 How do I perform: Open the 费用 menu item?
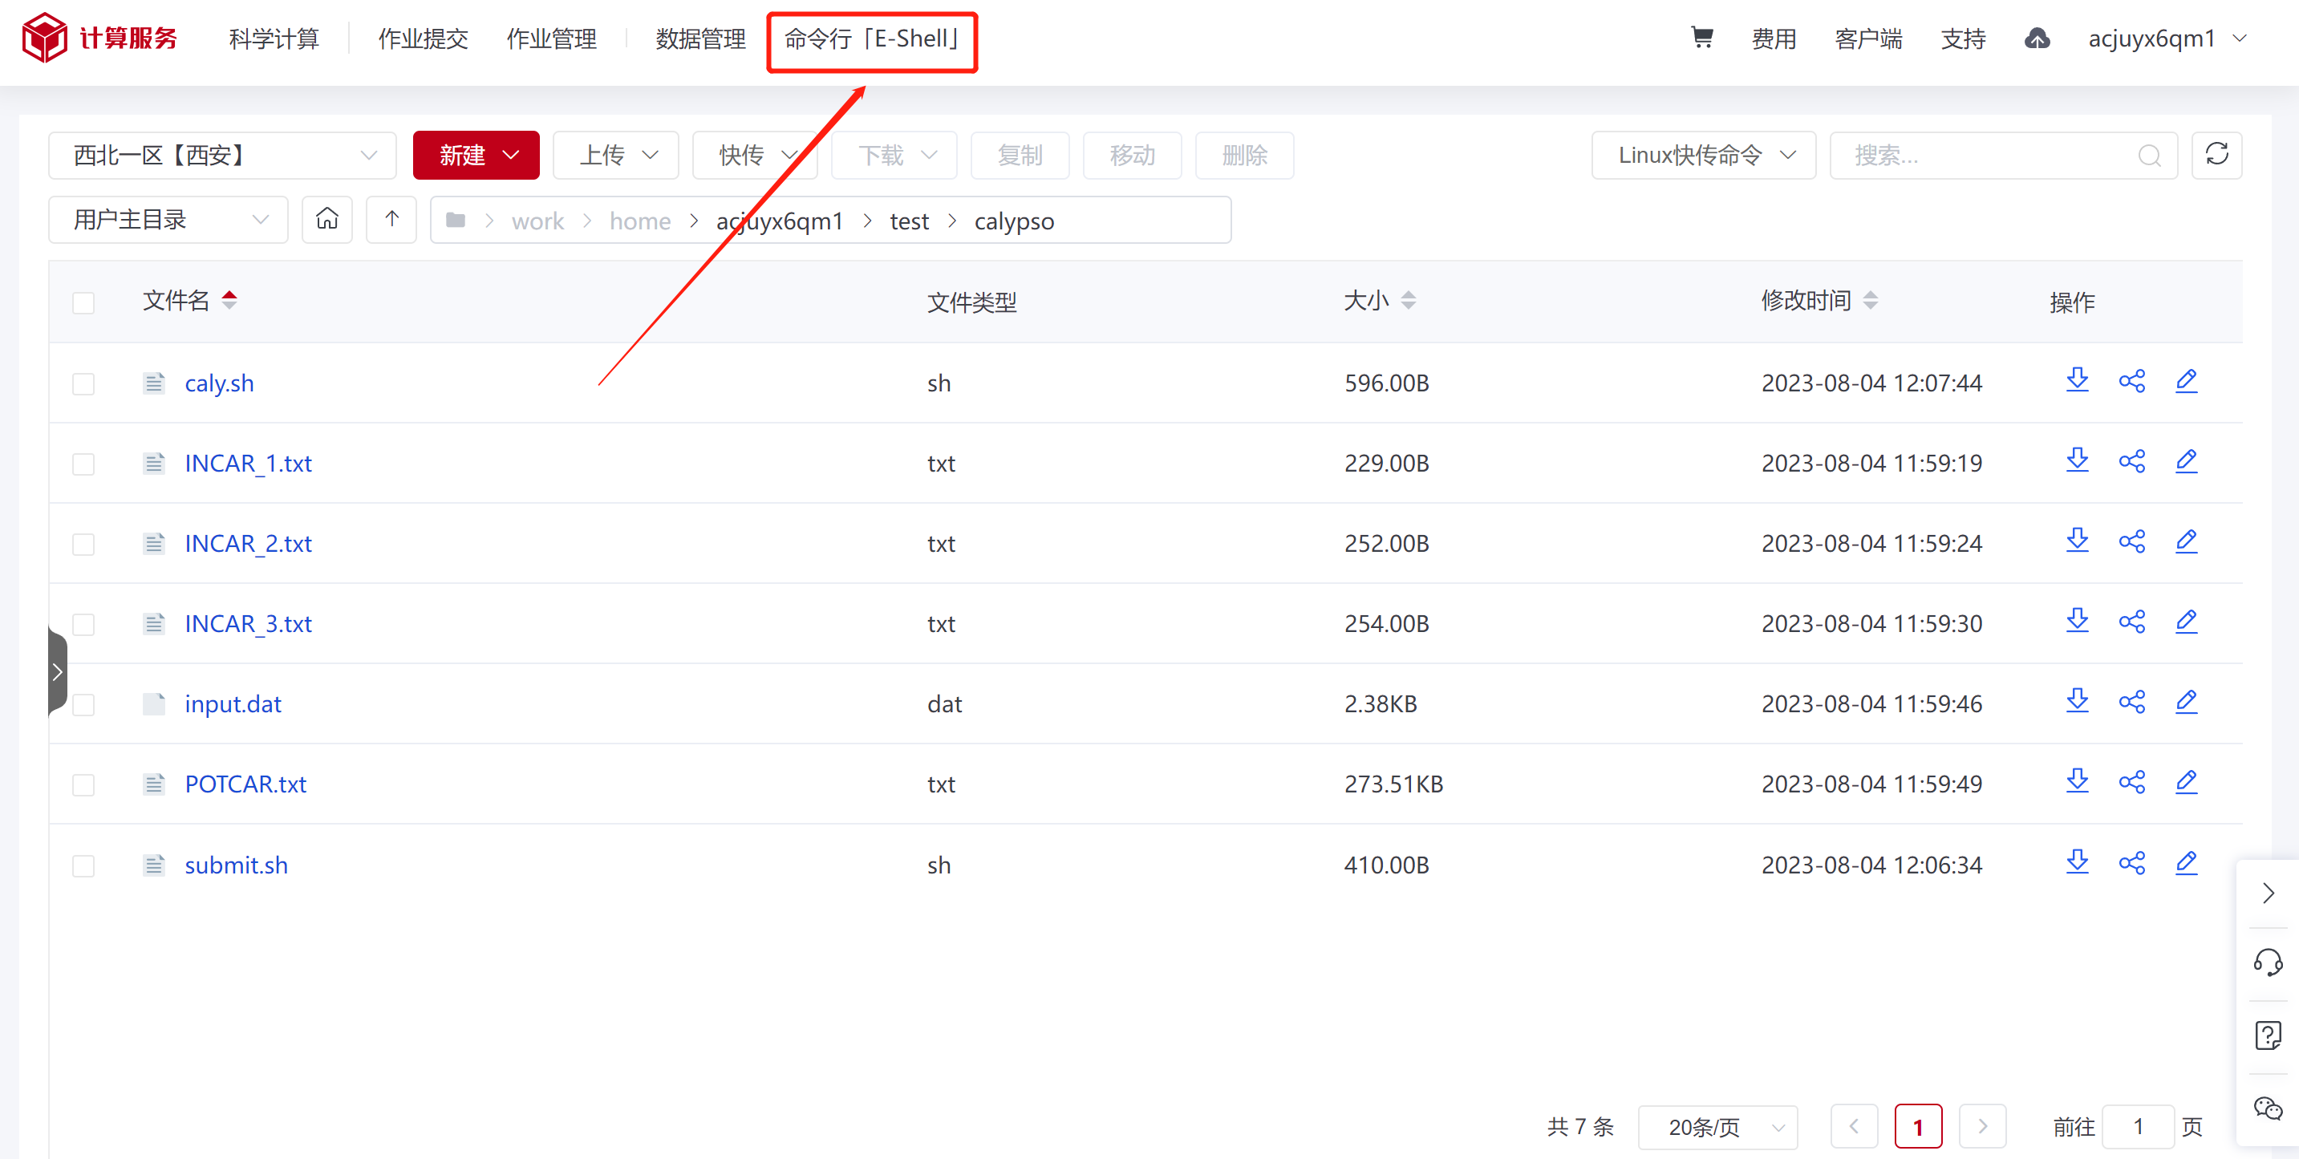[x=1774, y=38]
